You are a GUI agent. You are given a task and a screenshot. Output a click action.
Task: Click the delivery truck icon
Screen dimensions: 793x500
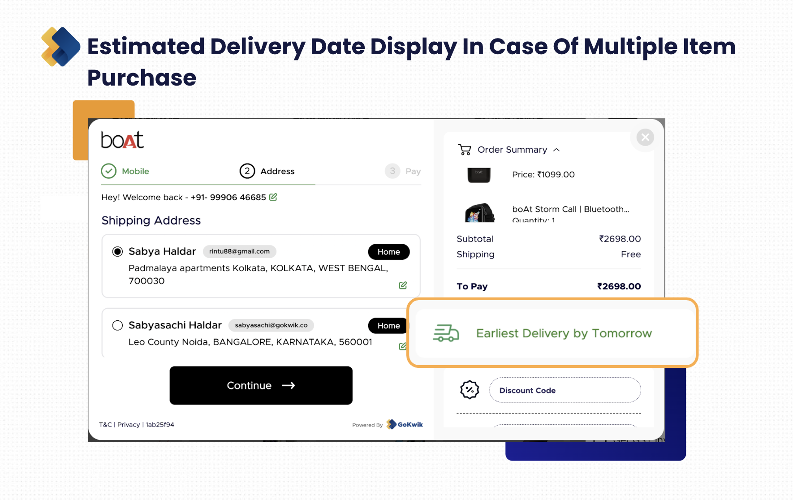coord(446,333)
